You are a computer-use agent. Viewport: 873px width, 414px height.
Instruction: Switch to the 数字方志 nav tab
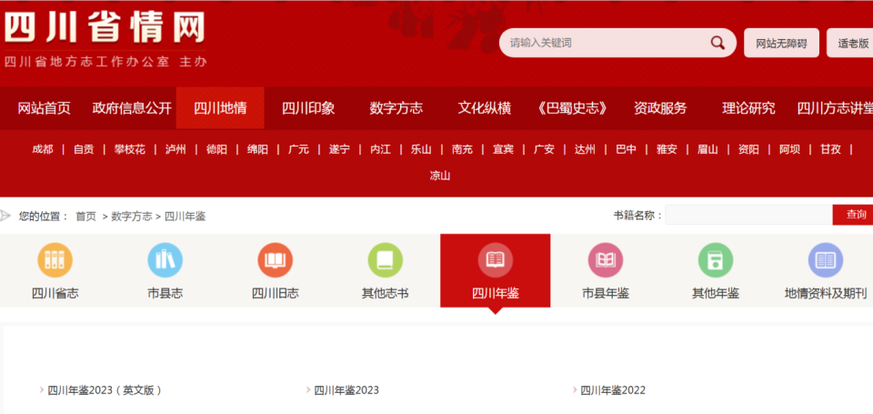click(x=396, y=108)
